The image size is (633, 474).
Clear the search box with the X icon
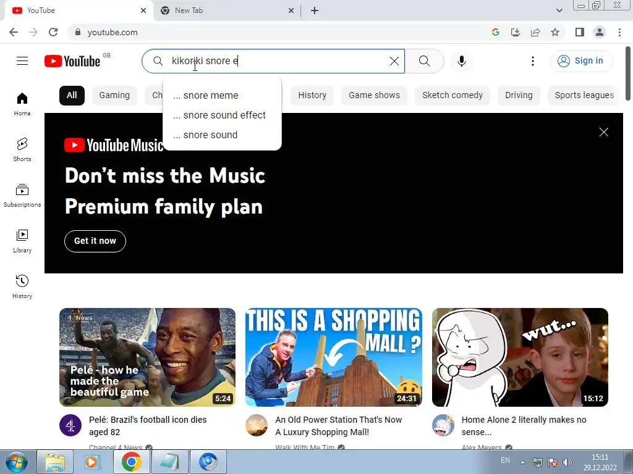(394, 61)
